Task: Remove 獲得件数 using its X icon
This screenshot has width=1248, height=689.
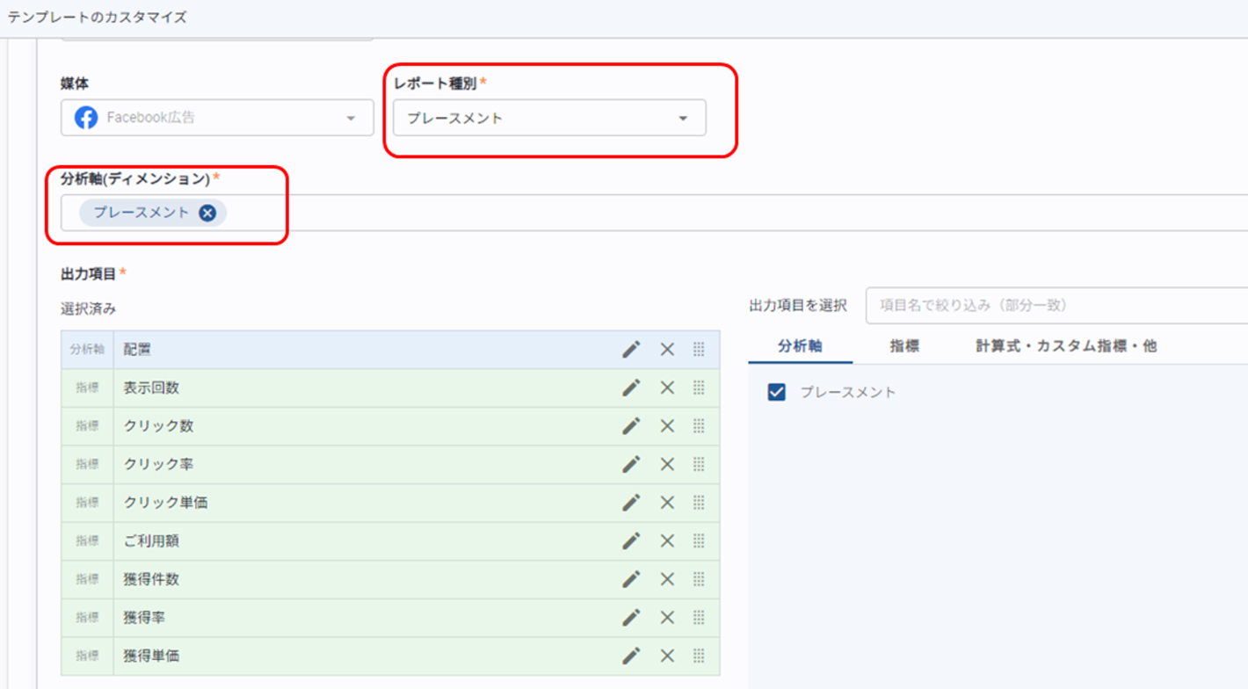Action: coord(667,579)
